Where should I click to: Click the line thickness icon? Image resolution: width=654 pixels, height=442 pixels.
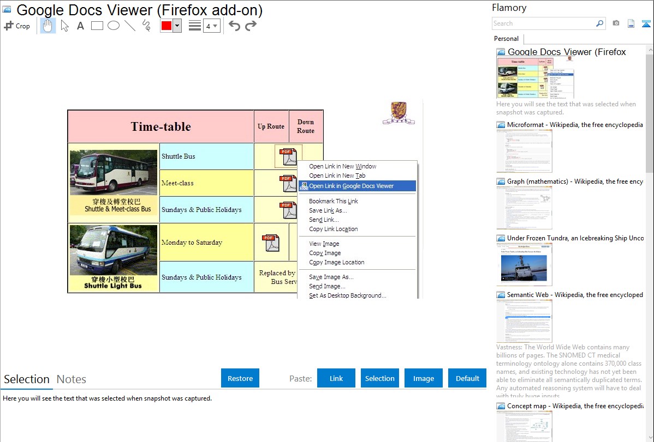tap(194, 26)
